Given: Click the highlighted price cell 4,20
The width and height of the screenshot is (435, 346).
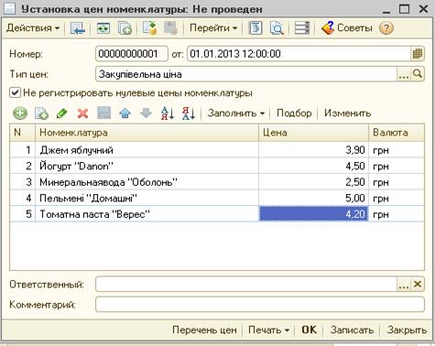Looking at the screenshot, I should click(313, 214).
